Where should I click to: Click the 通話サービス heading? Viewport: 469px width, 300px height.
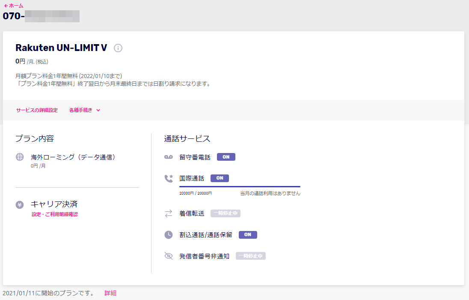(187, 138)
